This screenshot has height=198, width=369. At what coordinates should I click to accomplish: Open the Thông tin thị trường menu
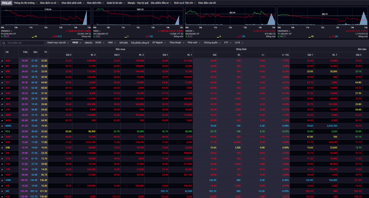(25, 3)
